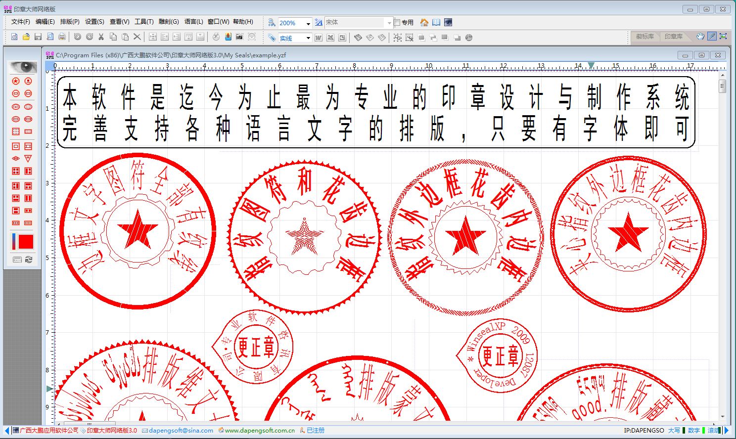Toggle the pen edit mode button
736x439 pixels.
pyautogui.click(x=712, y=37)
